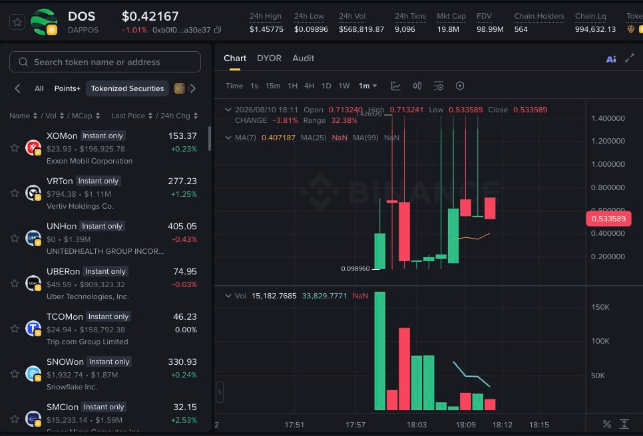Star the UNHon token
Viewport: 643px width, 436px height.
point(15,238)
